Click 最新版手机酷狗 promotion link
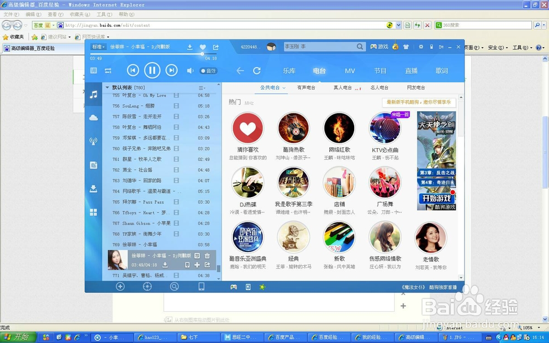The height and width of the screenshot is (343, 549). [419, 102]
